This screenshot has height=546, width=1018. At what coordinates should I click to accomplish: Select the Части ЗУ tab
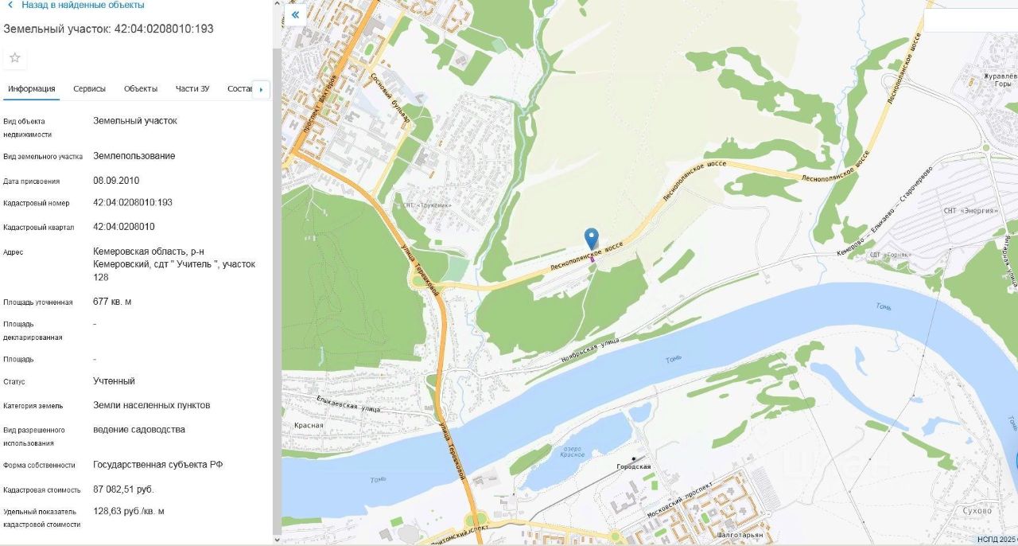pyautogui.click(x=192, y=88)
